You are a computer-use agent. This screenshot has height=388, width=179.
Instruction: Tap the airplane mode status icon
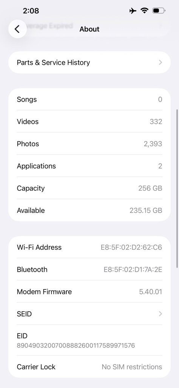133,11
